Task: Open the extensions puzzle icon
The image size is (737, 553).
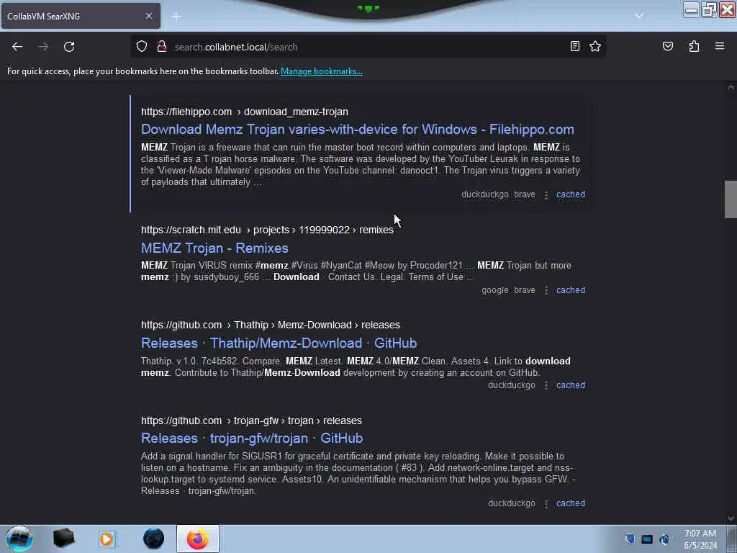Action: pyautogui.click(x=694, y=46)
